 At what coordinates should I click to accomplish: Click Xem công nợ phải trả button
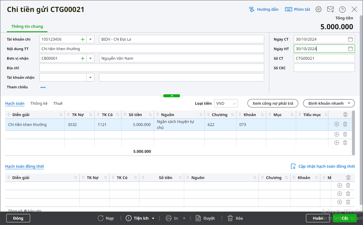coord(273,104)
